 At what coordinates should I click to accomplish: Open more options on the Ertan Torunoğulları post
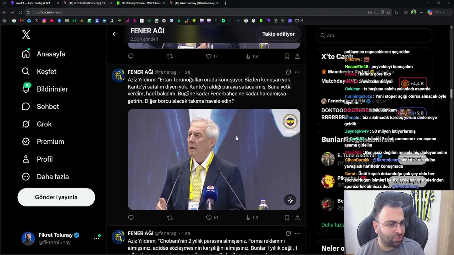(297, 72)
